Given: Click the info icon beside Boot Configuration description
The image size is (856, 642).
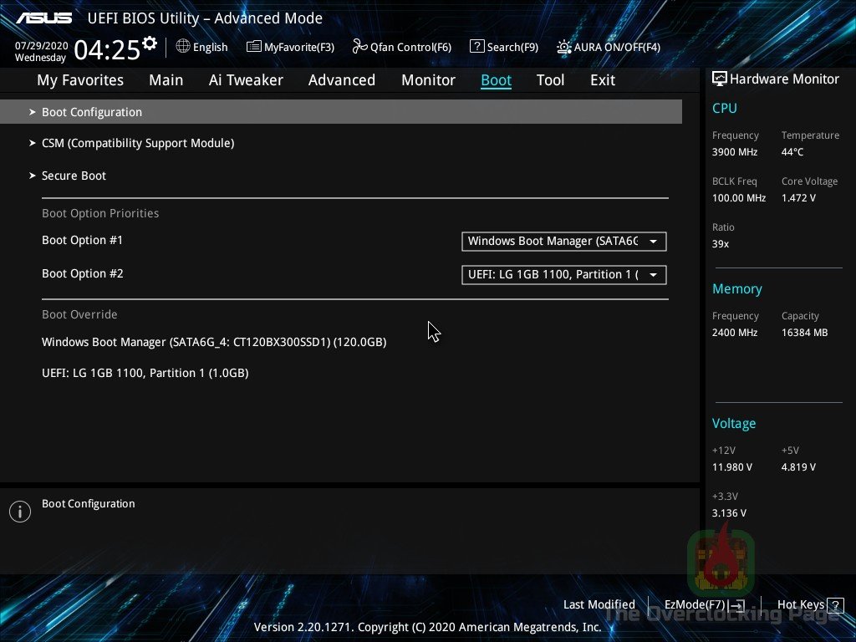Looking at the screenshot, I should click(20, 511).
